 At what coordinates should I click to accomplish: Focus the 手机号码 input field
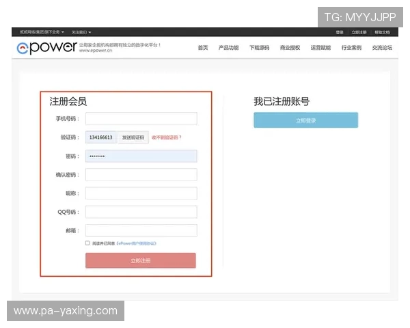[141, 119]
